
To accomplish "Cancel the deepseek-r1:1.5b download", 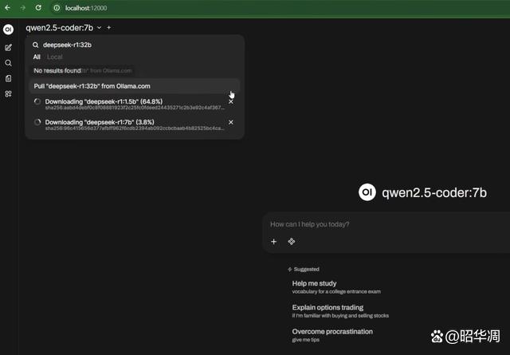I will (231, 101).
